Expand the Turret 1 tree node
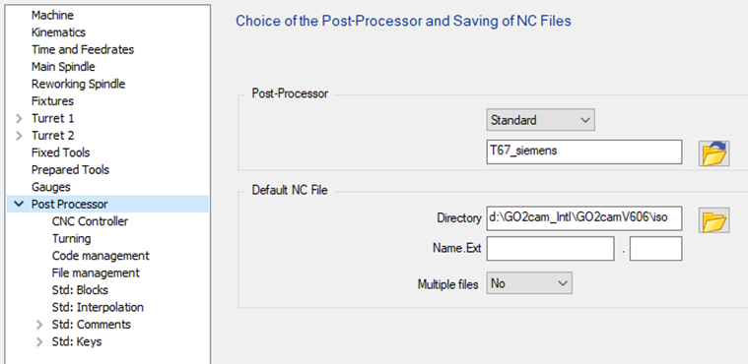 [19, 118]
